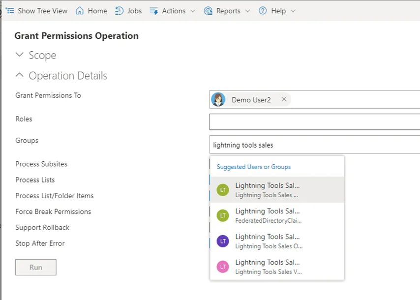The width and height of the screenshot is (420, 300).
Task: Click the Groups field containing lightning tools sales
Action: (x=315, y=145)
